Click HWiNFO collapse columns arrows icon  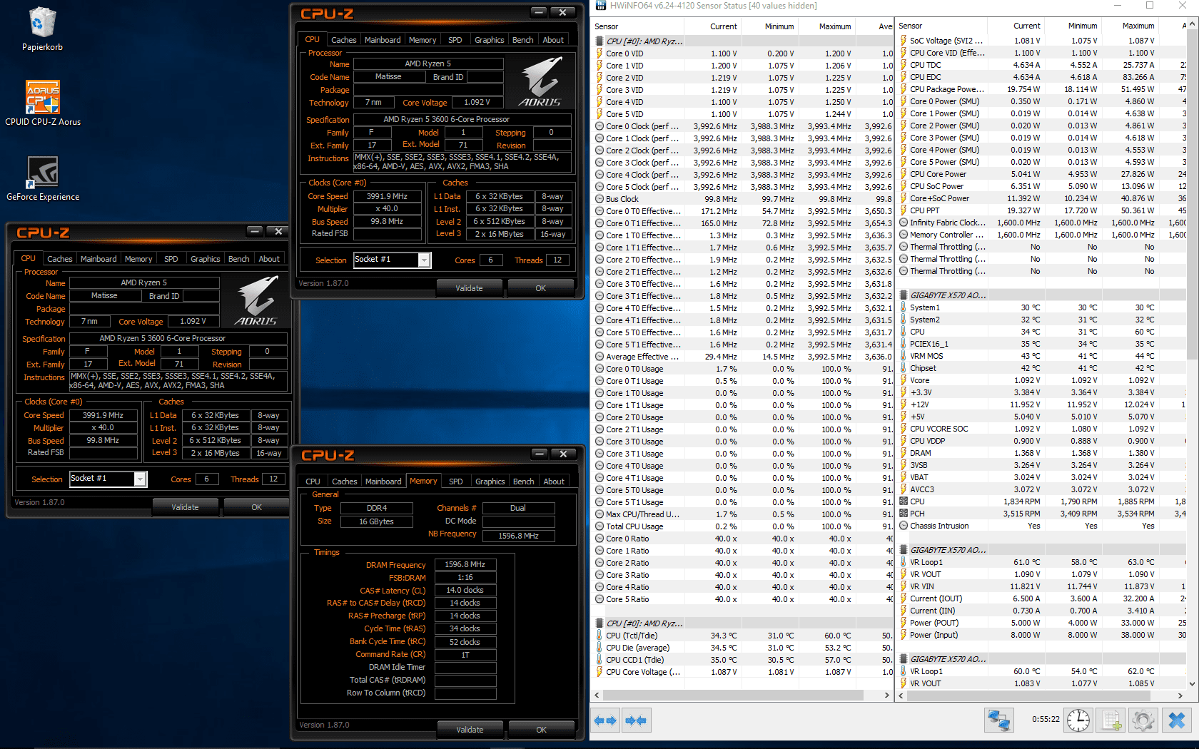point(636,720)
